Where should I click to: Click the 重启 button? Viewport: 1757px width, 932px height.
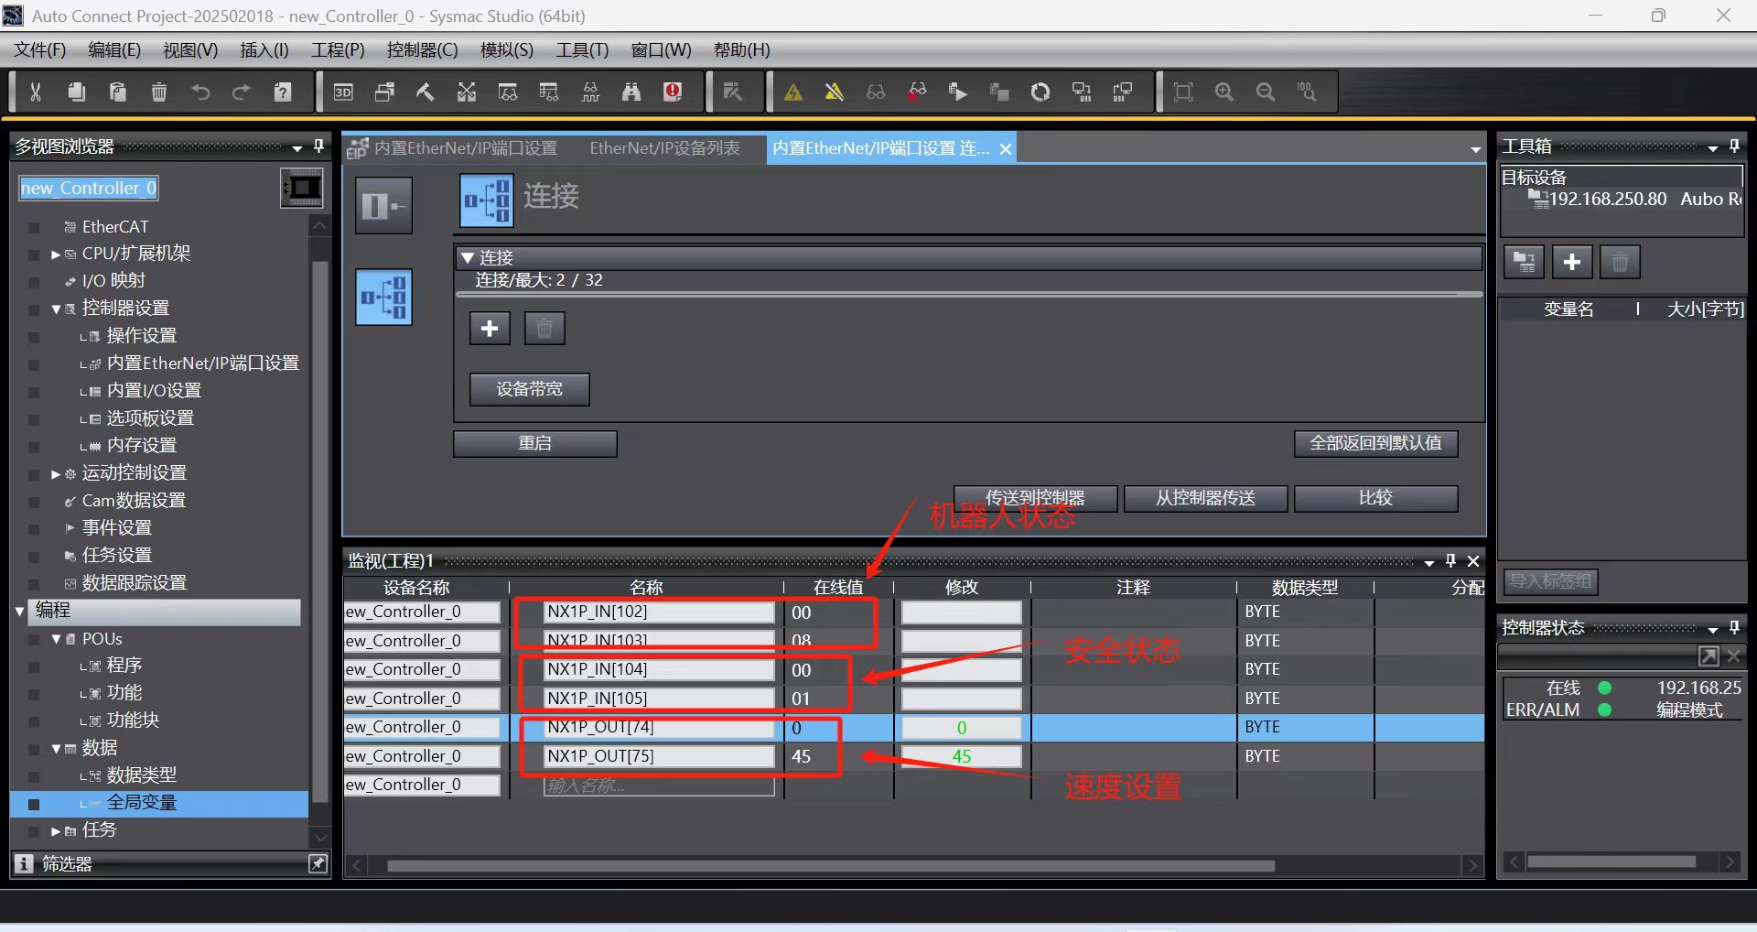[x=535, y=443]
